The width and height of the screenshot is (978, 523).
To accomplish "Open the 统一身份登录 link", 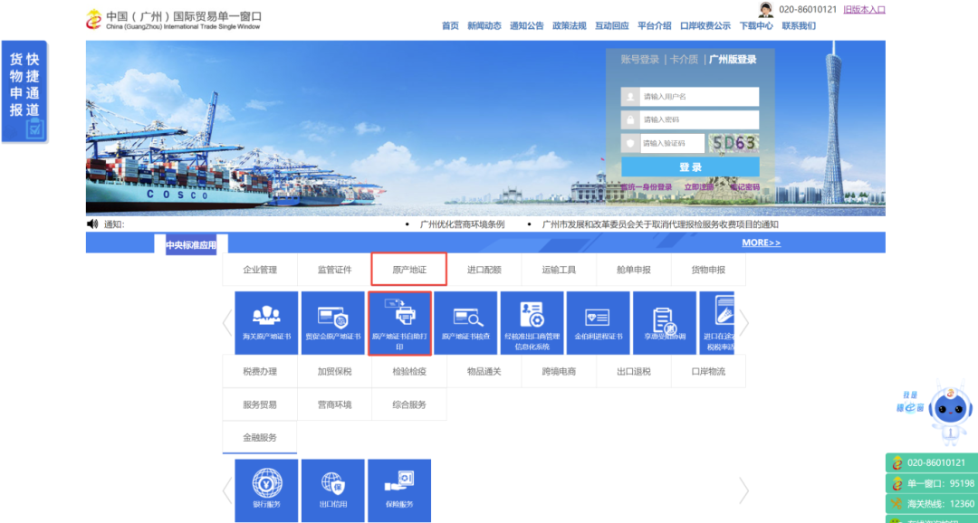I will tap(647, 187).
